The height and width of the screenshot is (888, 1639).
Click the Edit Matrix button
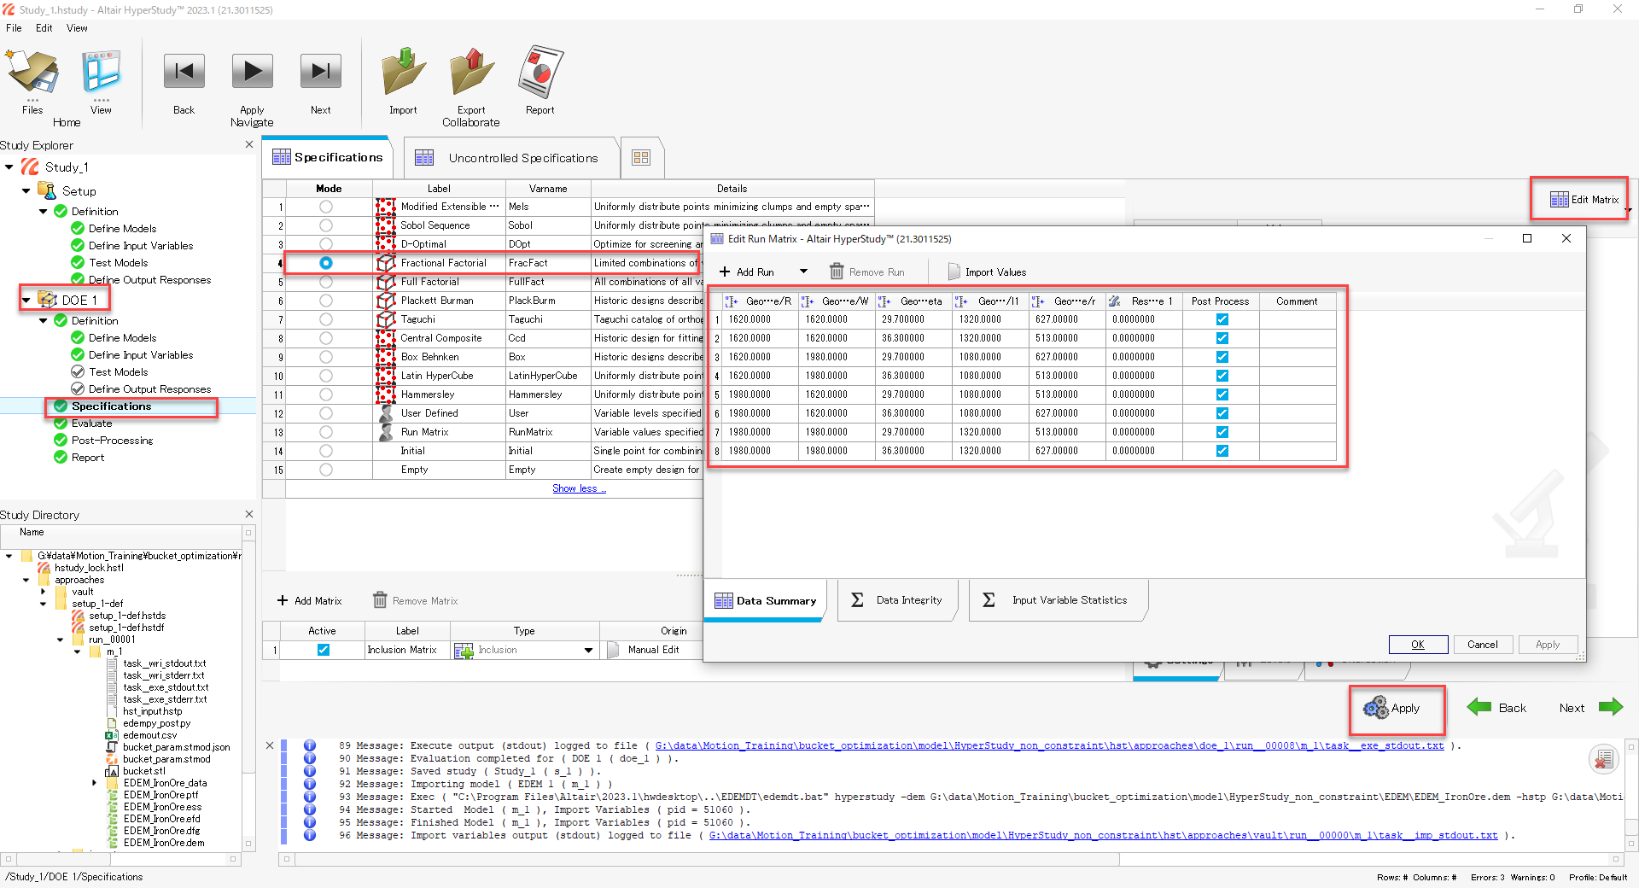click(1584, 199)
